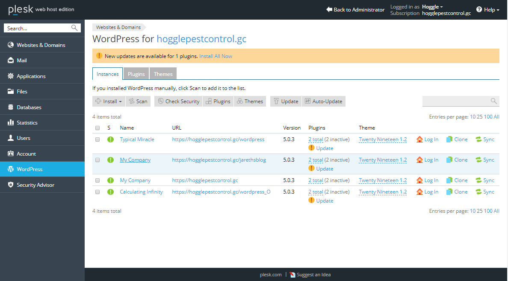Click the Install All Now link
508x281 pixels.
pos(216,56)
